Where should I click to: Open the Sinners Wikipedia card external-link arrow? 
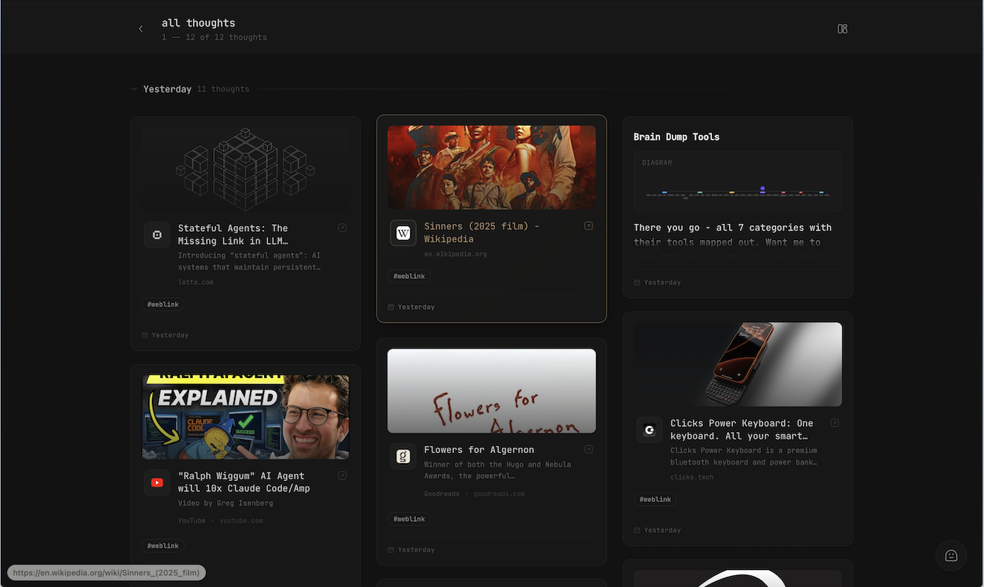588,225
